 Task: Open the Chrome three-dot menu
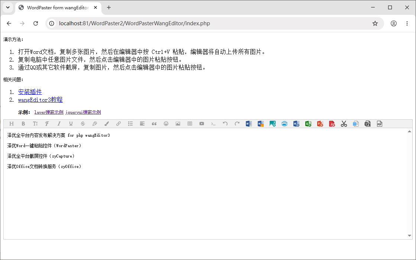click(407, 23)
